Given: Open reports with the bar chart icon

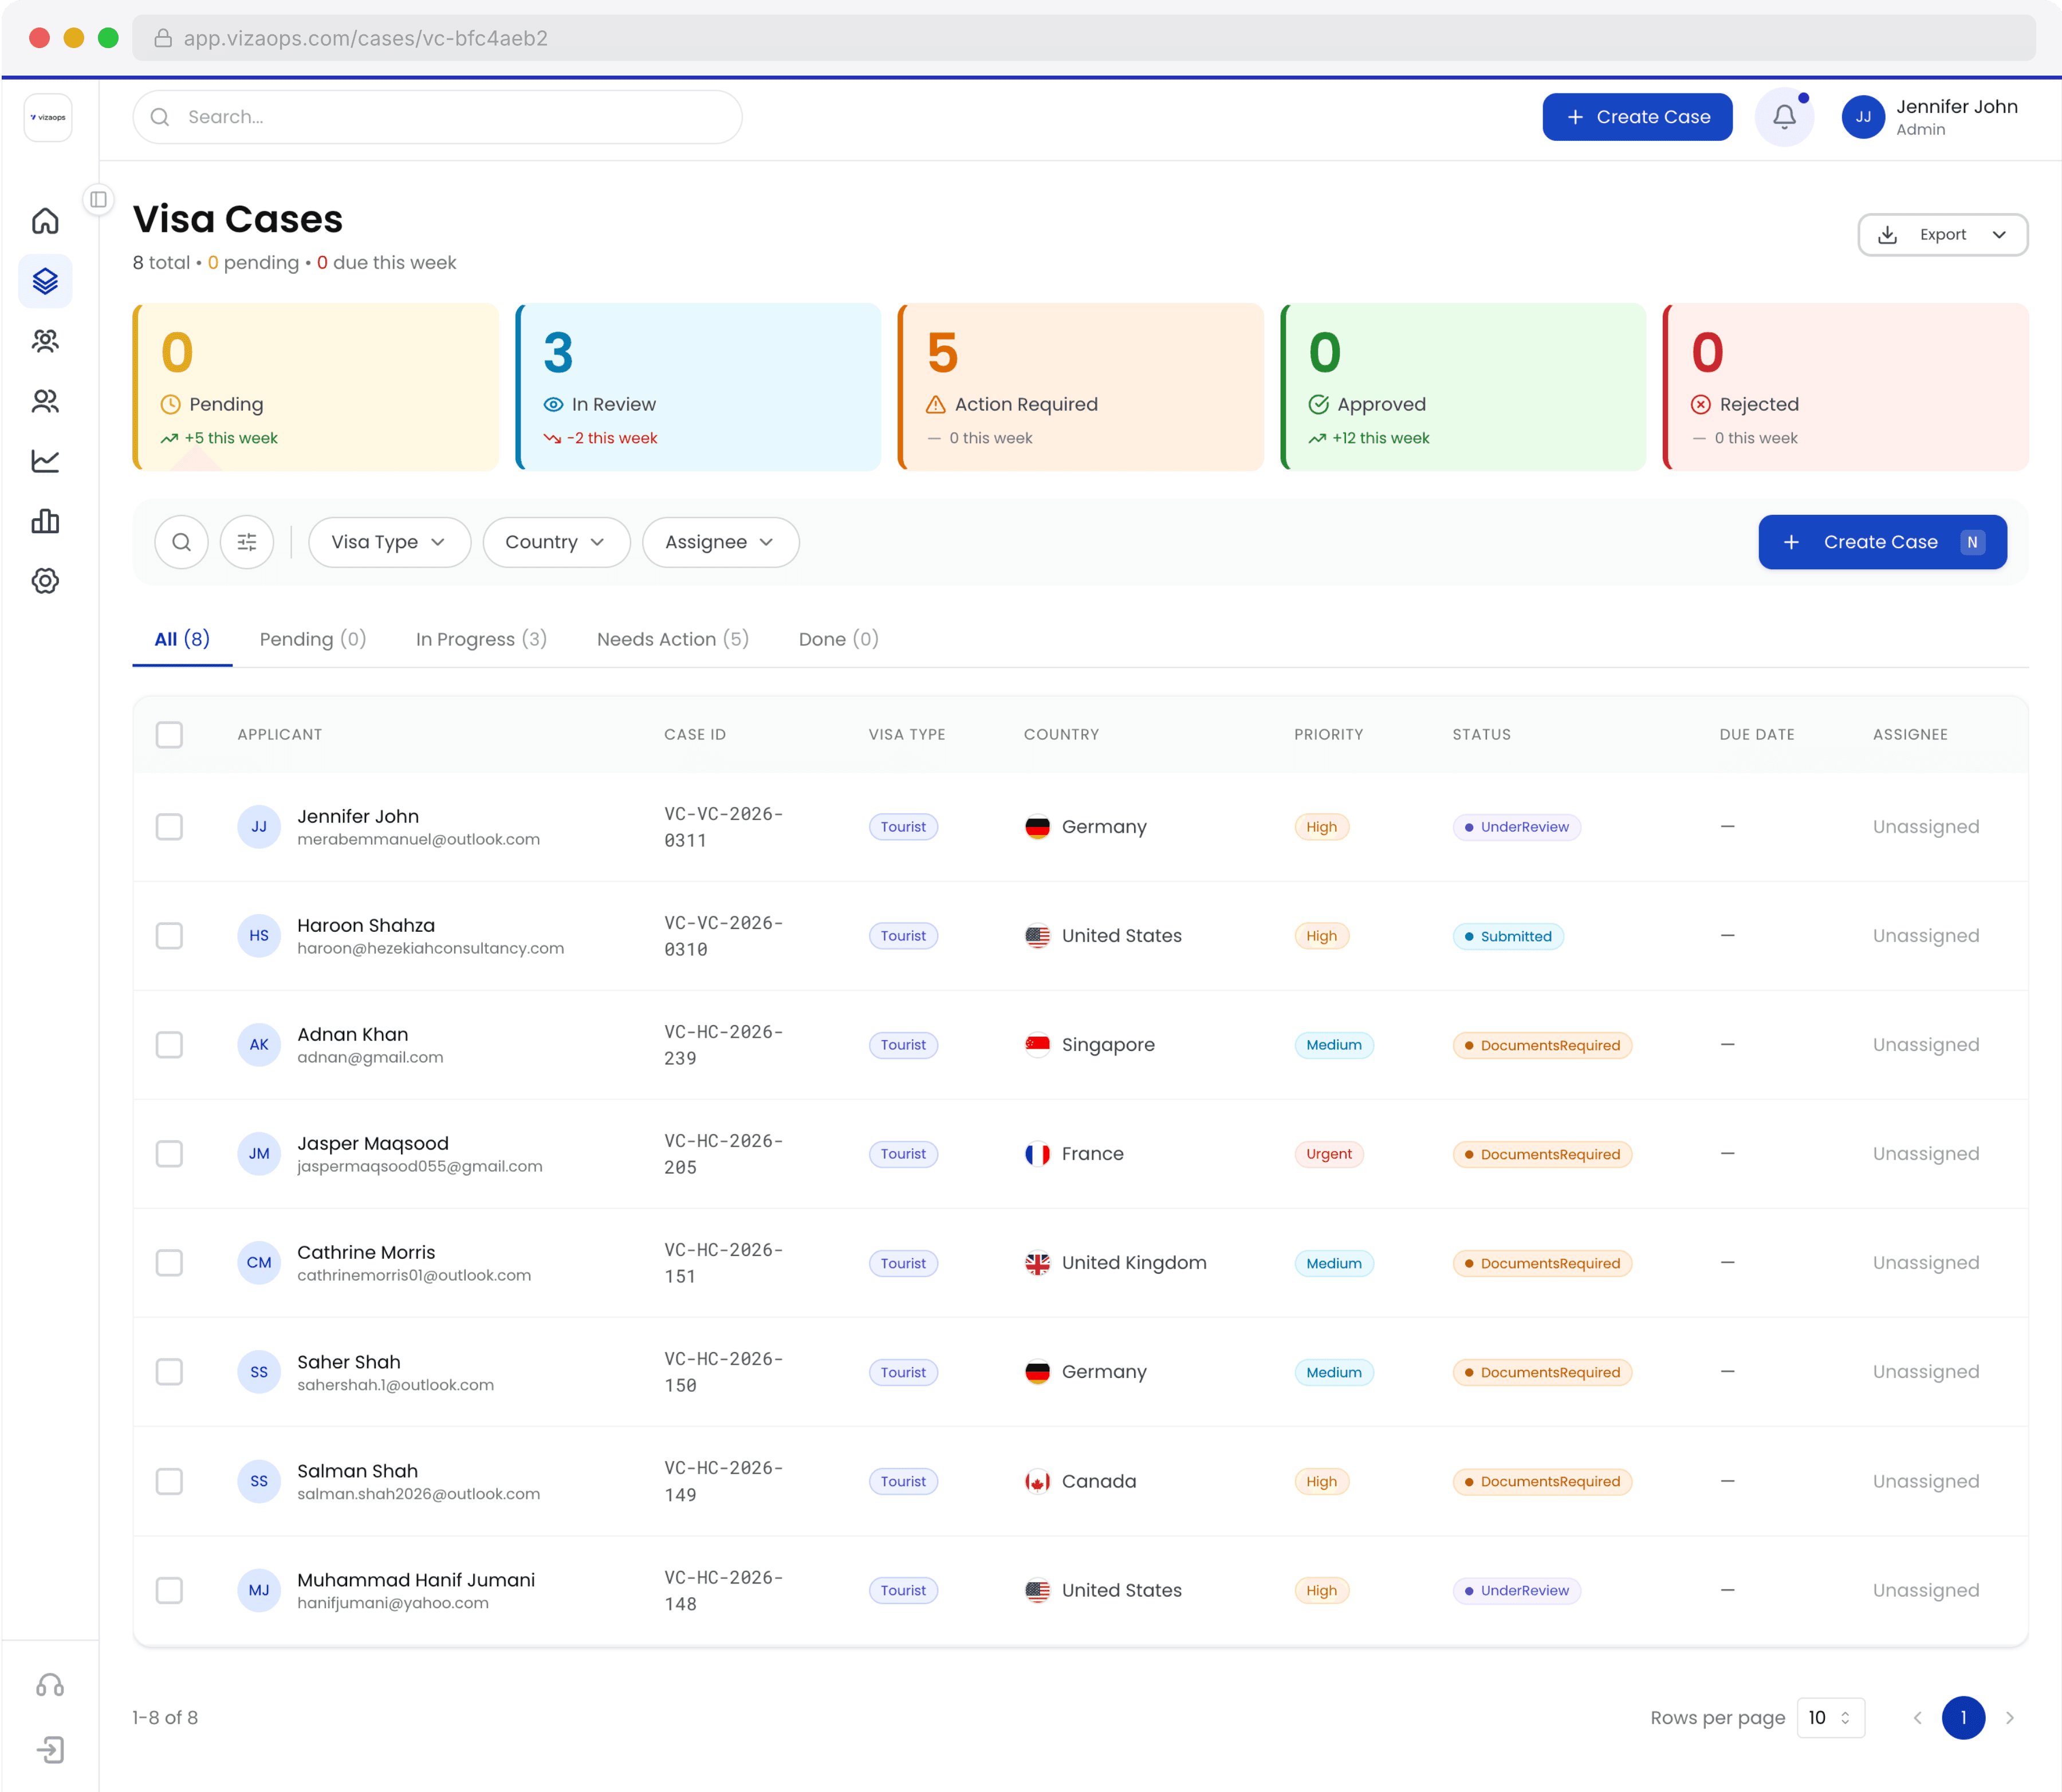Looking at the screenshot, I should point(46,521).
